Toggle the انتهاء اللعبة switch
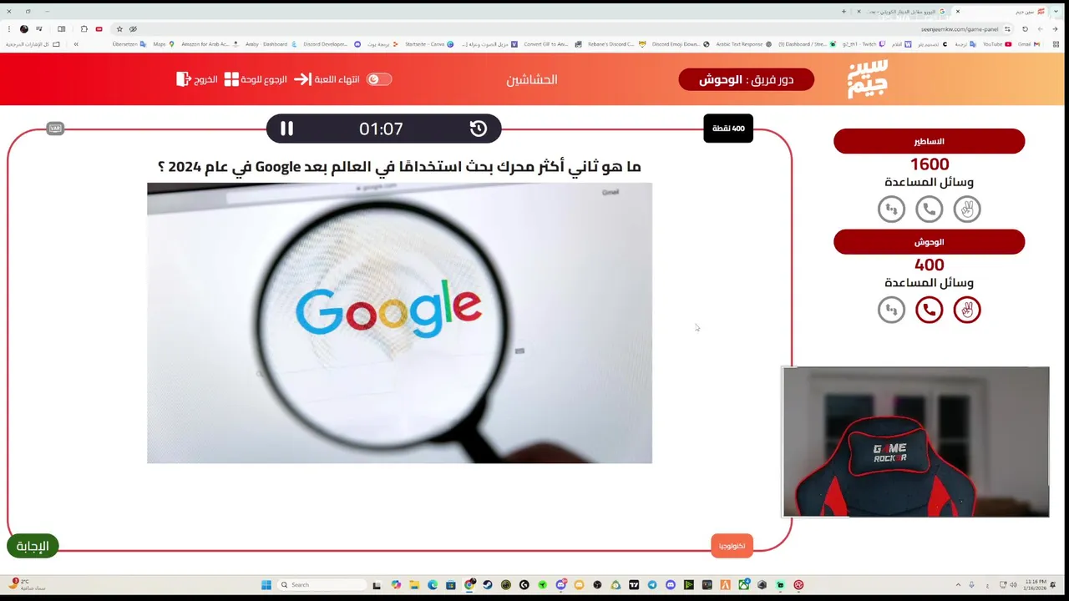 (x=379, y=79)
